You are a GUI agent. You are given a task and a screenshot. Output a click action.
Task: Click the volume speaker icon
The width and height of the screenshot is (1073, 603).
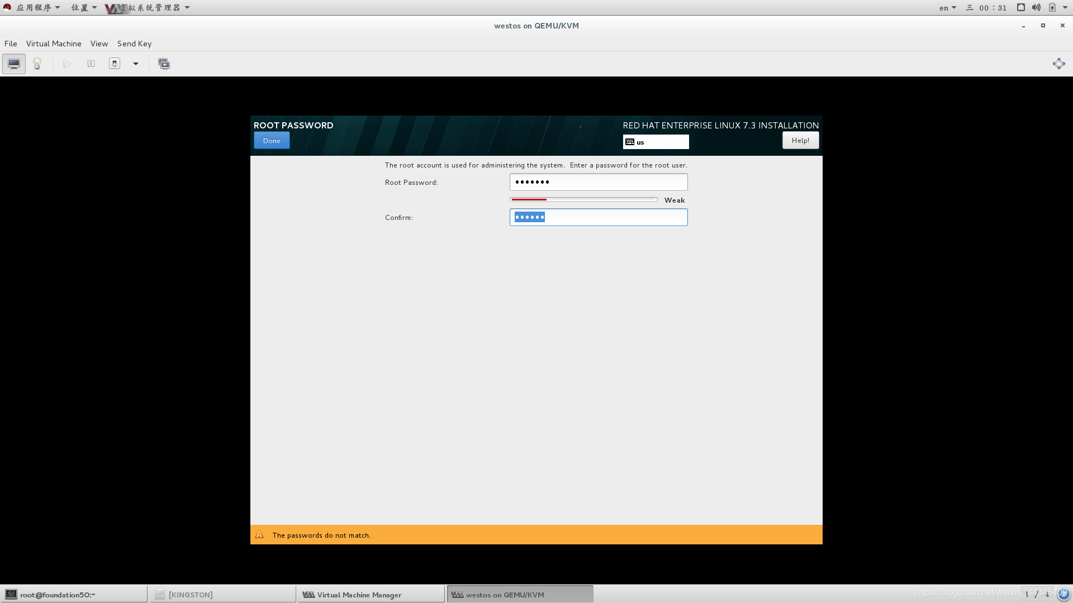(x=1036, y=7)
